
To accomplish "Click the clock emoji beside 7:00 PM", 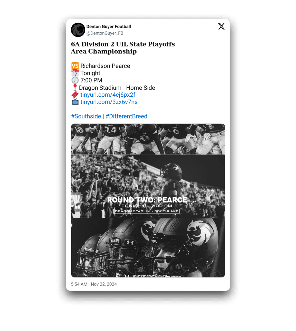I will click(x=75, y=80).
